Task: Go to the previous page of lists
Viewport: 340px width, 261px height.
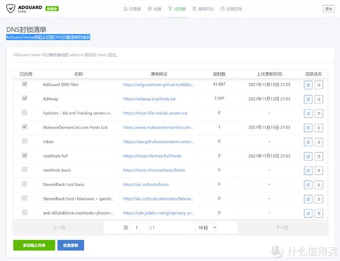Action: 59,228
